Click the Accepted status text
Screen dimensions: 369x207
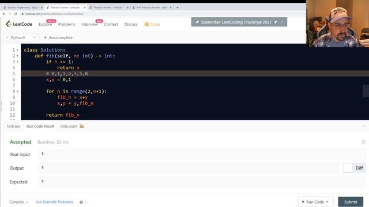click(x=21, y=142)
